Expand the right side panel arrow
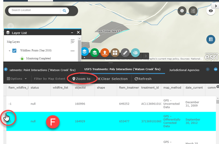The image size is (219, 144). click(x=216, y=6)
